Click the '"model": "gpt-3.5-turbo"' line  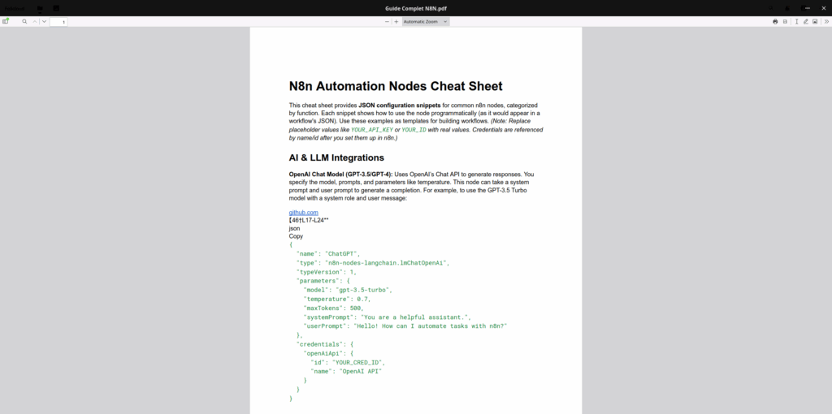pyautogui.click(x=348, y=290)
